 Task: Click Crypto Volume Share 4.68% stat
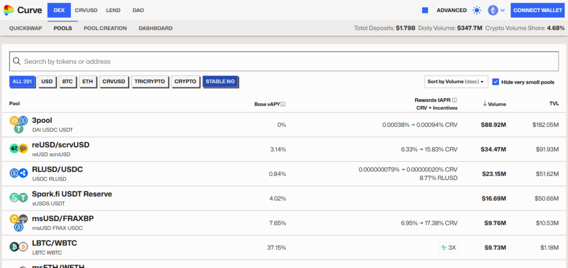tap(525, 28)
